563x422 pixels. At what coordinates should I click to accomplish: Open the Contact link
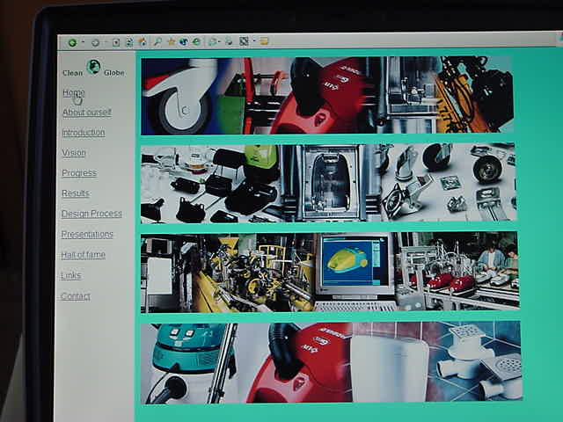coord(76,296)
